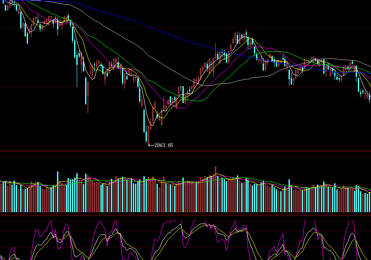Select the rightmost candlestick in the price chart
Viewport: 371px width, 260px height.
click(x=370, y=97)
